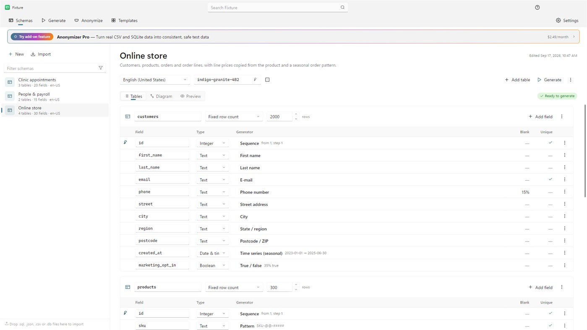
Task: Increment the customers row count stepper
Action: click(x=296, y=114)
